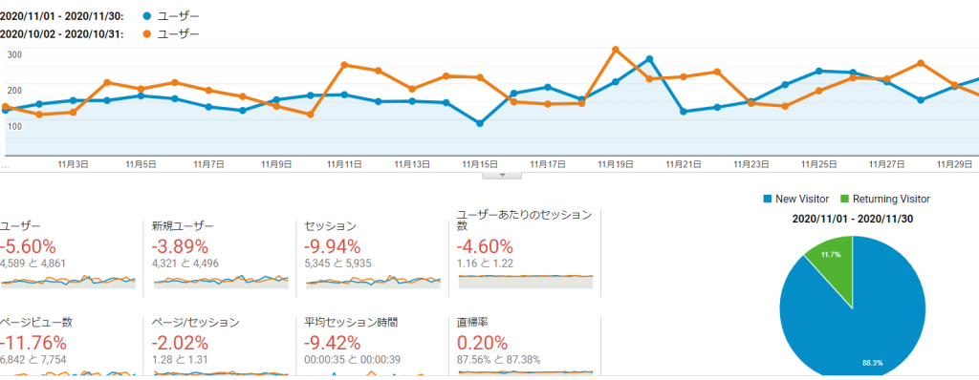This screenshot has height=380, width=979.
Task: Select the ページ/セッション metric card
Action: pos(221,347)
